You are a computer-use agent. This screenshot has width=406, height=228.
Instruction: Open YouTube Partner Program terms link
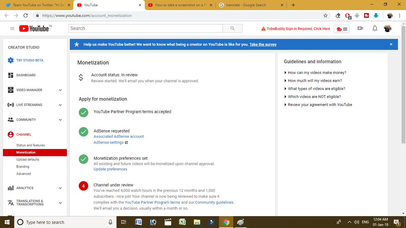click(x=153, y=202)
